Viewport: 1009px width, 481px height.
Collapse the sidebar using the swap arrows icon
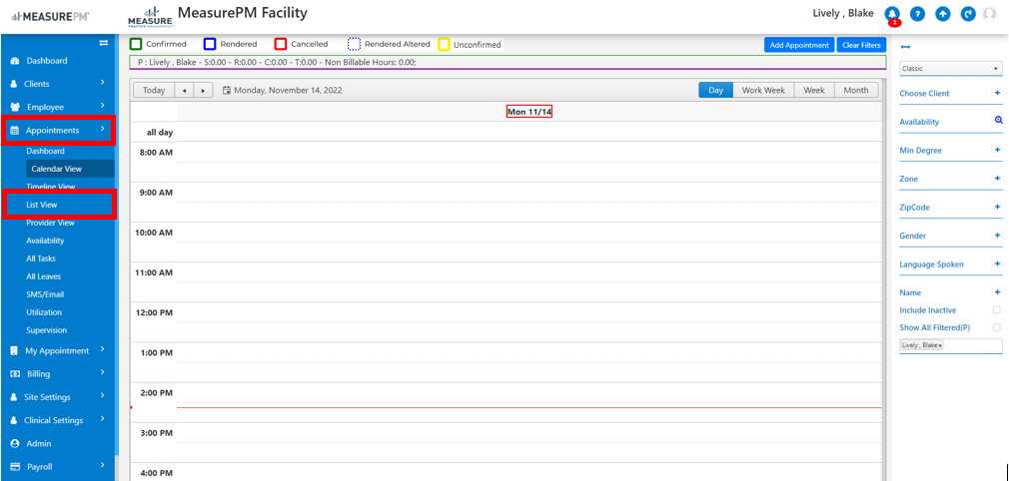coord(103,43)
